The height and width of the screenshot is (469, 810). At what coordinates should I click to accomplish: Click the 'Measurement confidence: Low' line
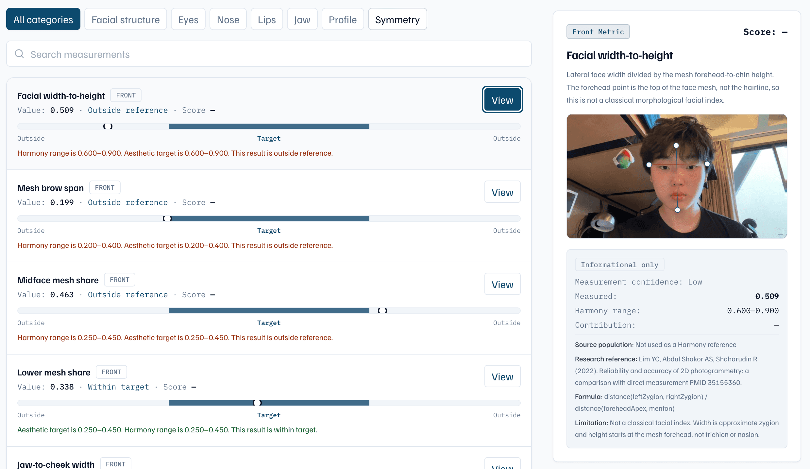[x=638, y=282]
